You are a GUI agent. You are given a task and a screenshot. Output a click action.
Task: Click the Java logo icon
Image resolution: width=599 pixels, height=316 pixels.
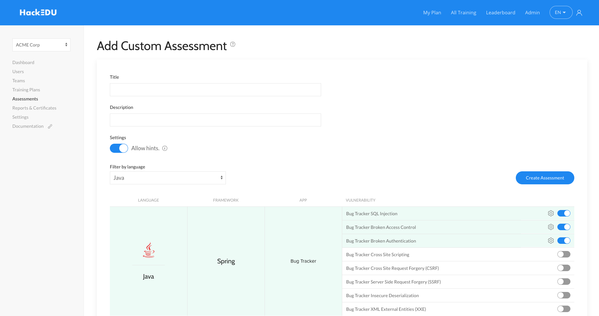[x=149, y=250]
